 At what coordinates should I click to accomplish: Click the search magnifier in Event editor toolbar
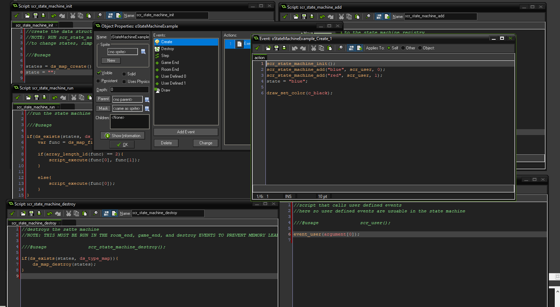click(341, 48)
